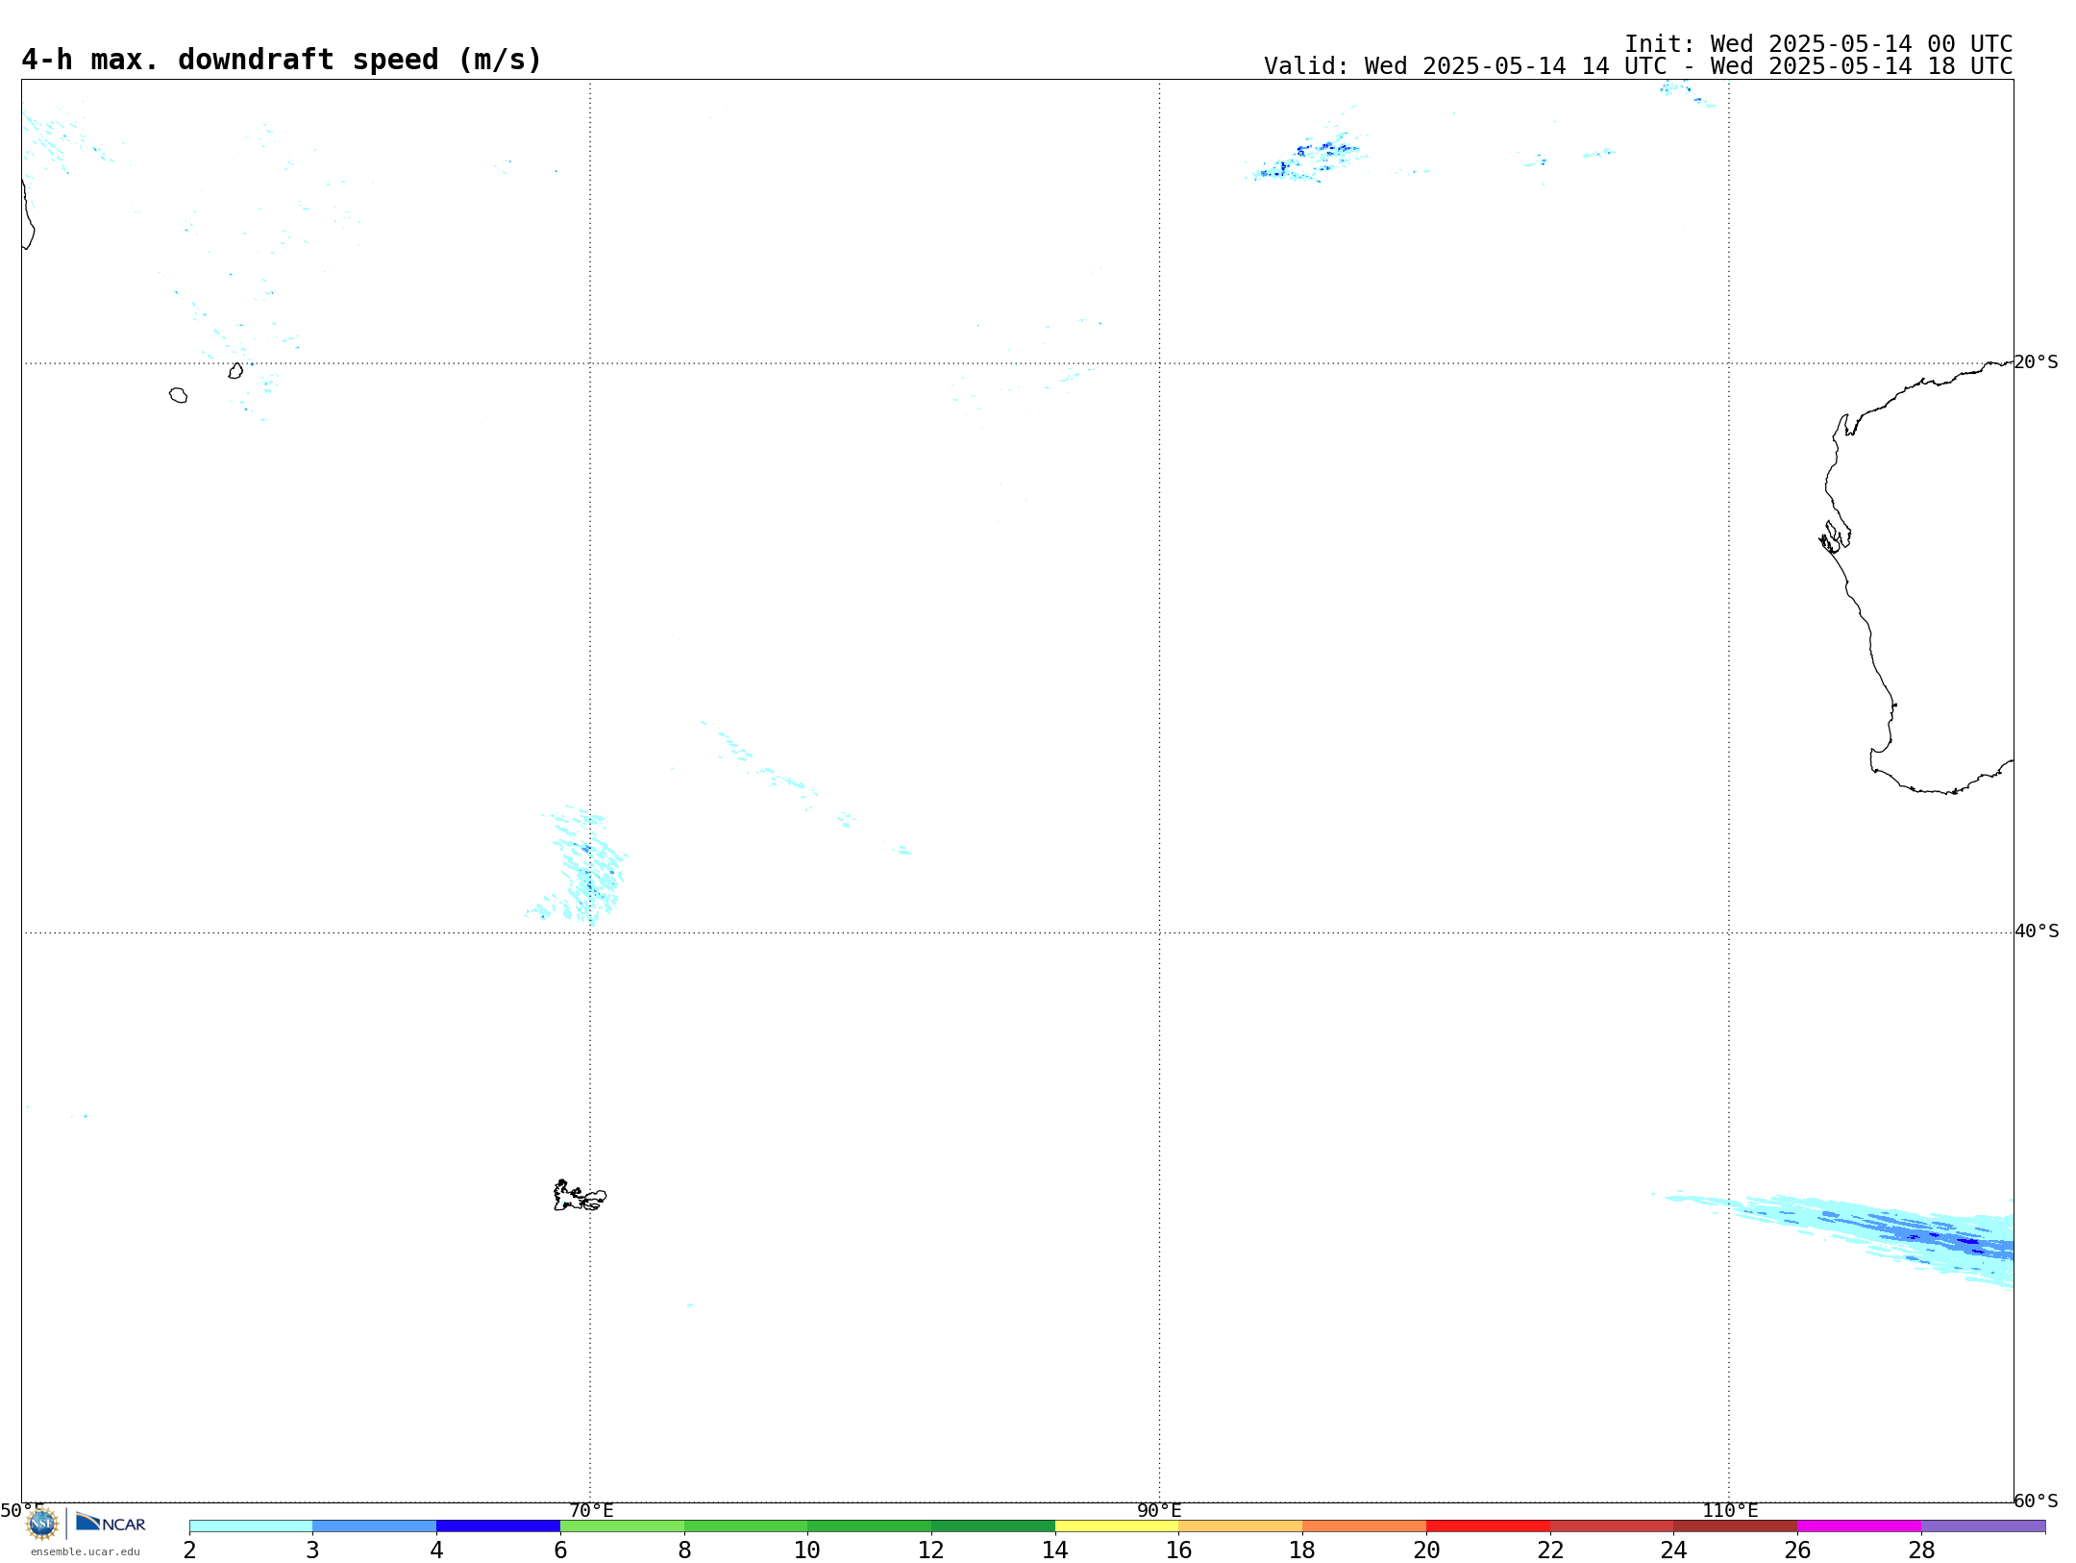Click the 90°E longitude label

(x=1159, y=1510)
